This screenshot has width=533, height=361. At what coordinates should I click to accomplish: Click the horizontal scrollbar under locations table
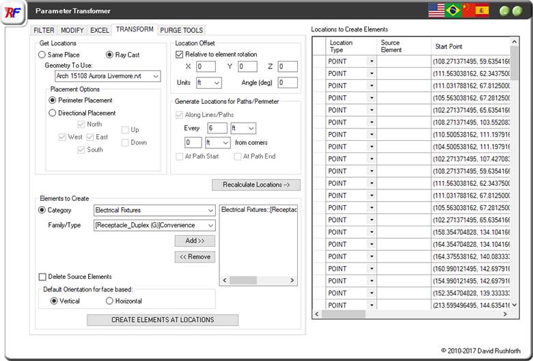410,315
